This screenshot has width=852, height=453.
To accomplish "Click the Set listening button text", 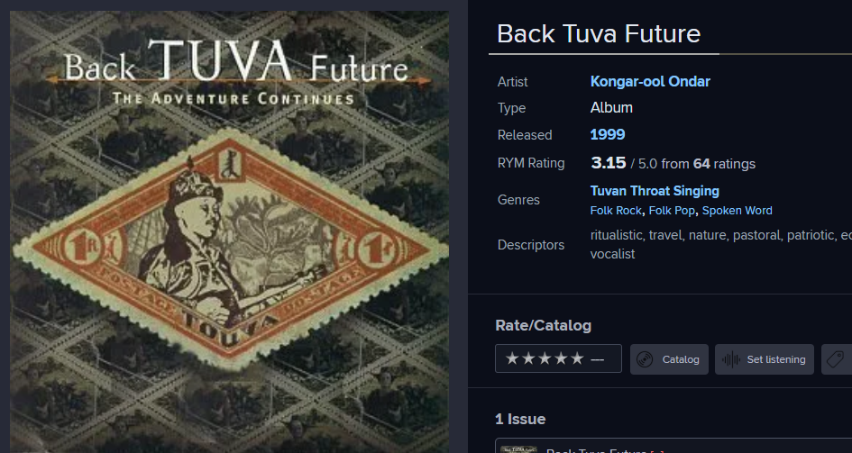I will click(776, 359).
